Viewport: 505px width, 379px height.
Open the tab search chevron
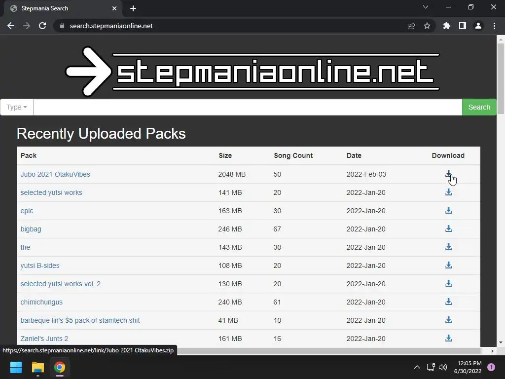click(x=426, y=7)
